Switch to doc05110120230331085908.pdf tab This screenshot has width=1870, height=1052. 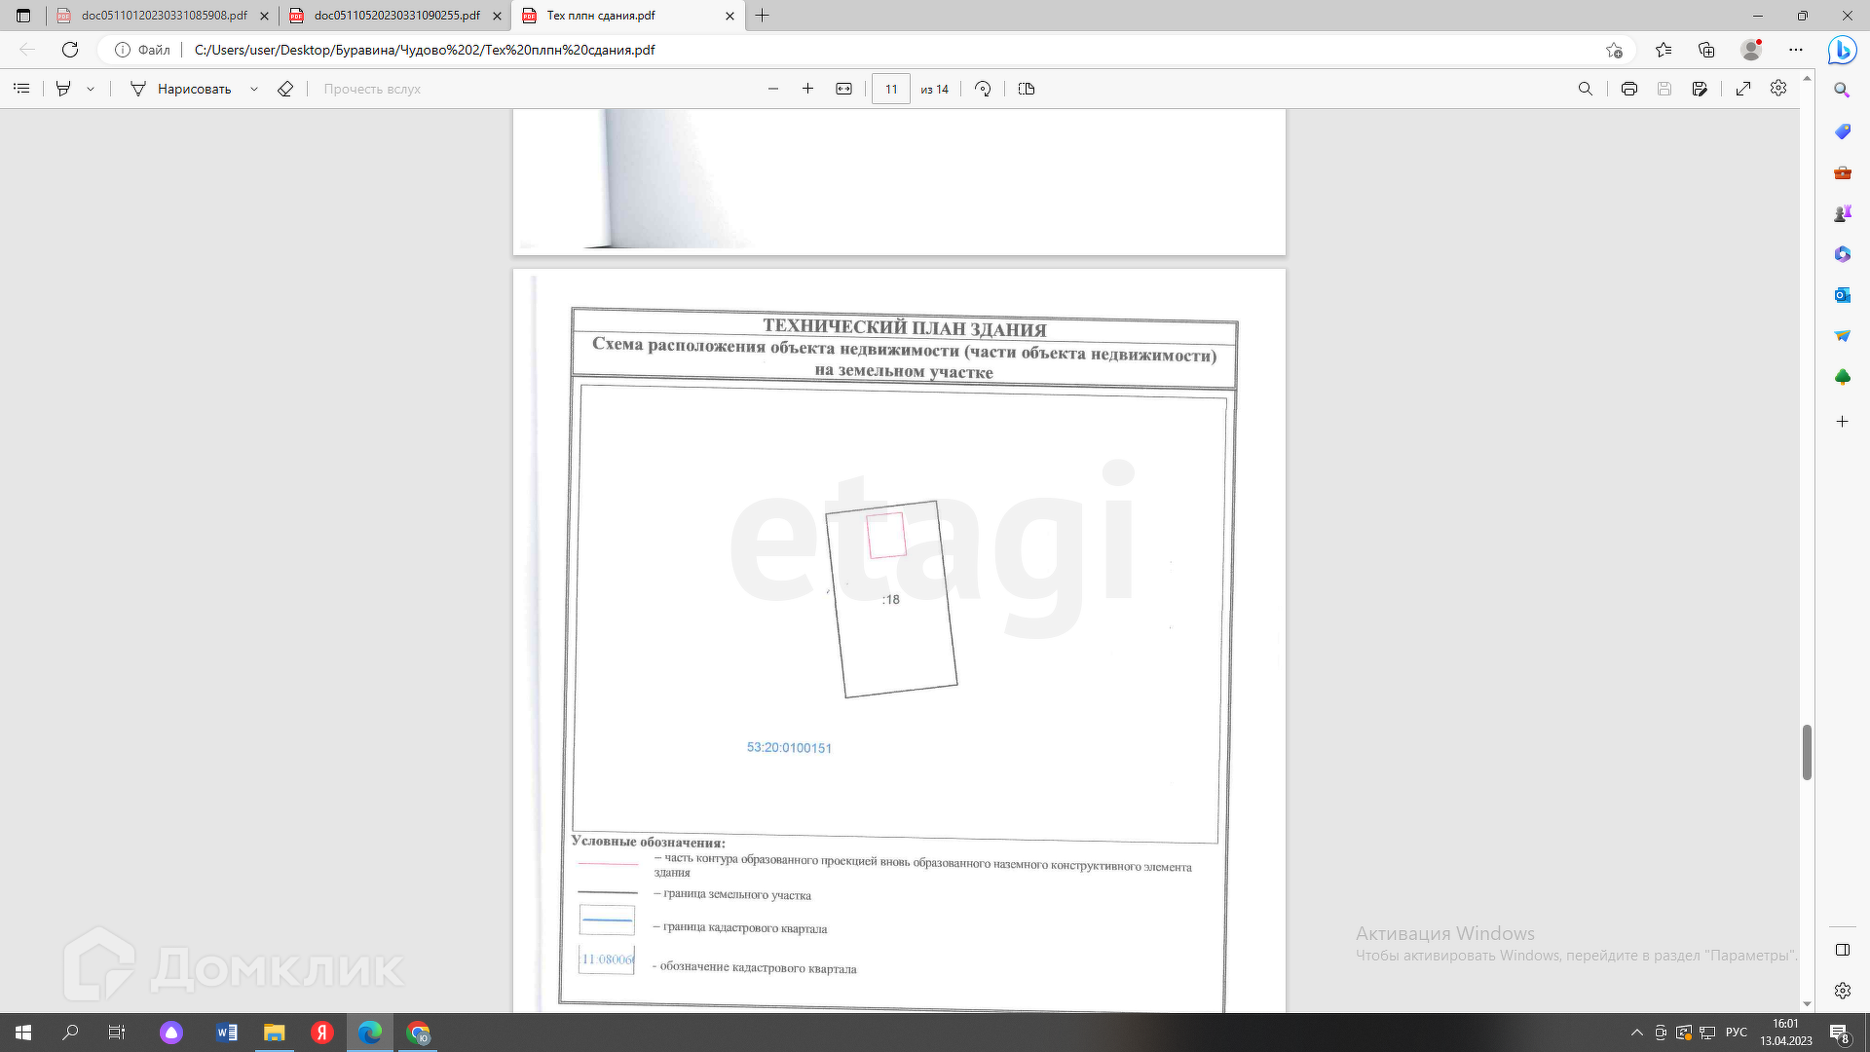tap(164, 16)
